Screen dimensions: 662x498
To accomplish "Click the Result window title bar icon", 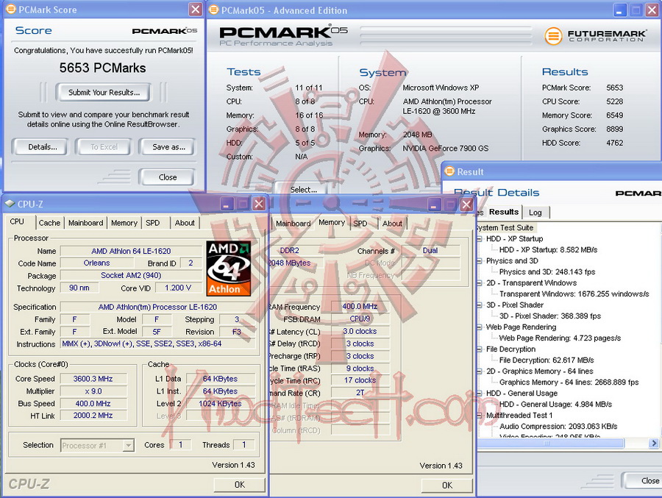I will pos(449,171).
